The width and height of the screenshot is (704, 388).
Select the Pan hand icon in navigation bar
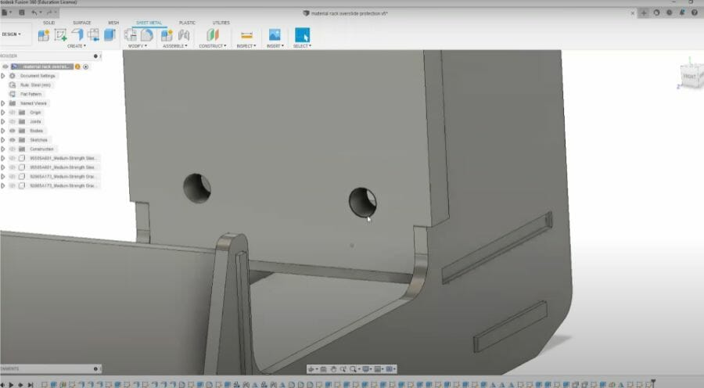[333, 369]
